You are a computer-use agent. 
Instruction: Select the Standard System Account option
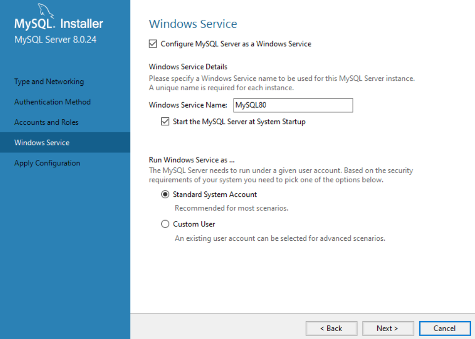coord(165,194)
